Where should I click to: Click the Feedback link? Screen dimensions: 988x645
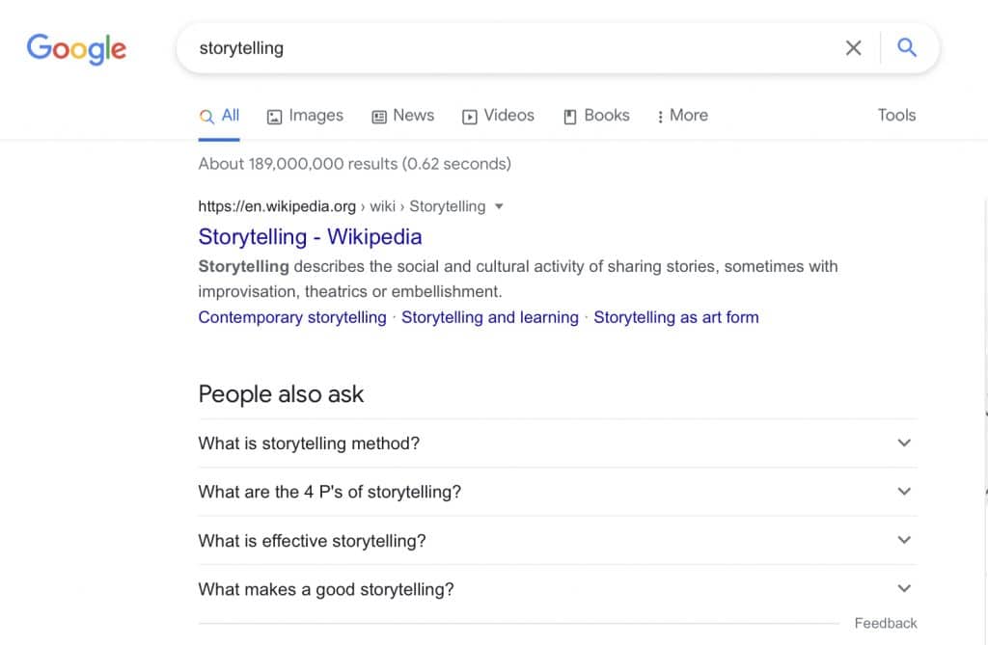(x=885, y=623)
